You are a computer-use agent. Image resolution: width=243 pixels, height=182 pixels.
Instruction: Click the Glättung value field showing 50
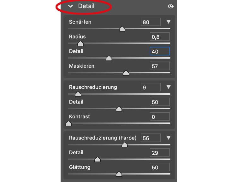pos(160,167)
